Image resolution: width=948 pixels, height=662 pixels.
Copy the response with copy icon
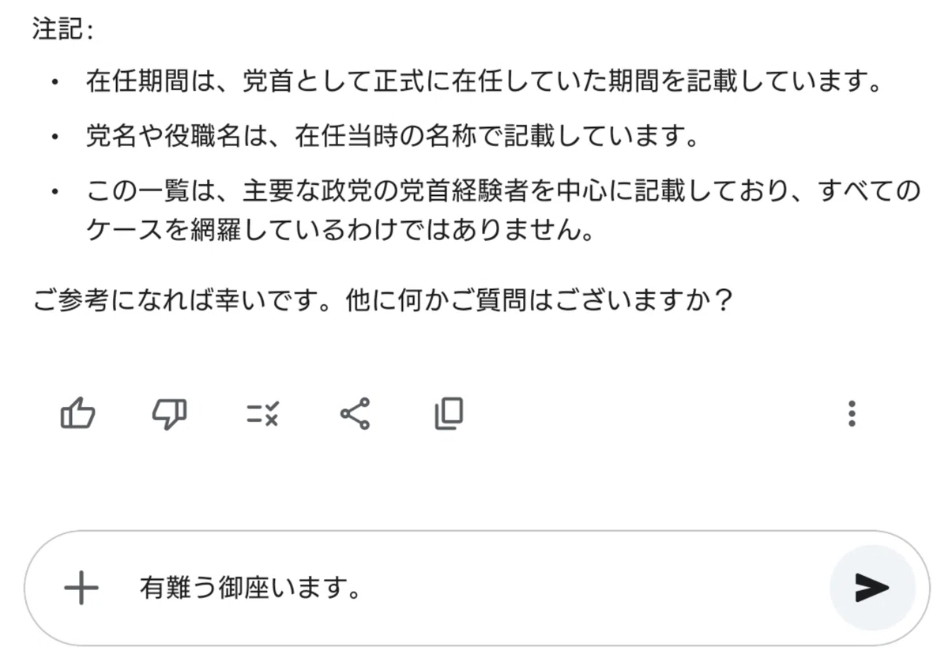pos(449,413)
